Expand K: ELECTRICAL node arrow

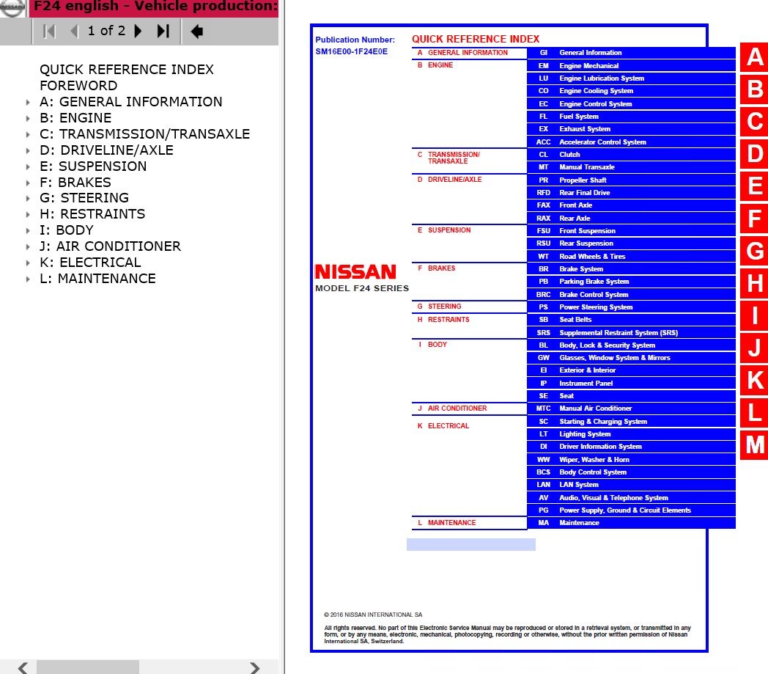[x=28, y=263]
